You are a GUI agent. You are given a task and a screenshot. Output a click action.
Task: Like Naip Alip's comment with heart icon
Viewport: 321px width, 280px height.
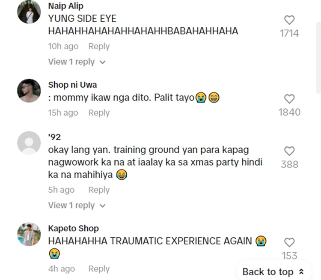click(x=289, y=20)
